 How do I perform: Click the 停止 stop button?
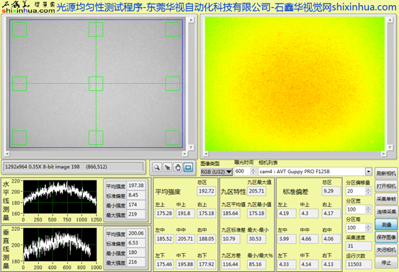pos(386,263)
